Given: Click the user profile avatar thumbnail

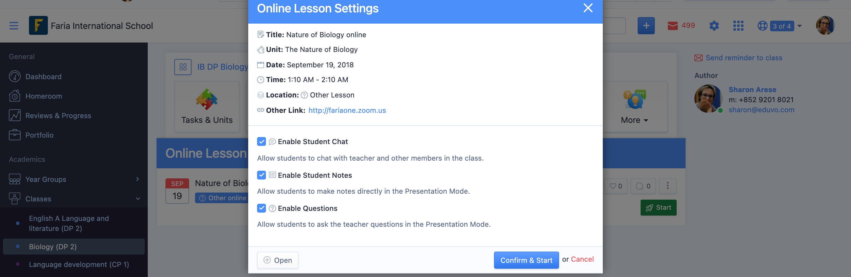Looking at the screenshot, I should click(825, 25).
